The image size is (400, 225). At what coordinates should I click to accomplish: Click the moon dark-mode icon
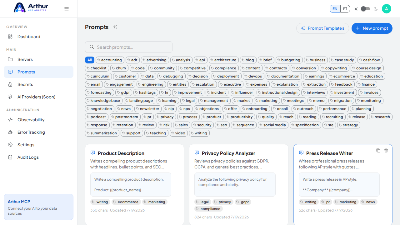(376, 9)
